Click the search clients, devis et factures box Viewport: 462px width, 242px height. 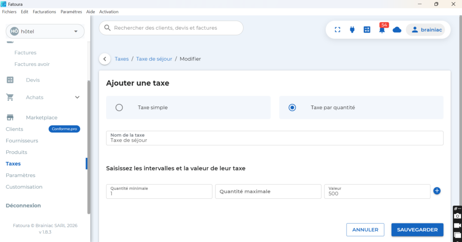[x=171, y=28]
